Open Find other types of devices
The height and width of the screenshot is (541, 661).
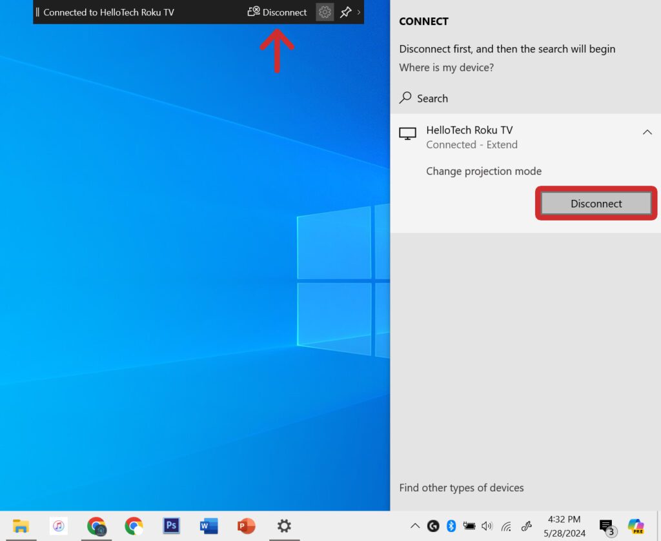(x=462, y=487)
